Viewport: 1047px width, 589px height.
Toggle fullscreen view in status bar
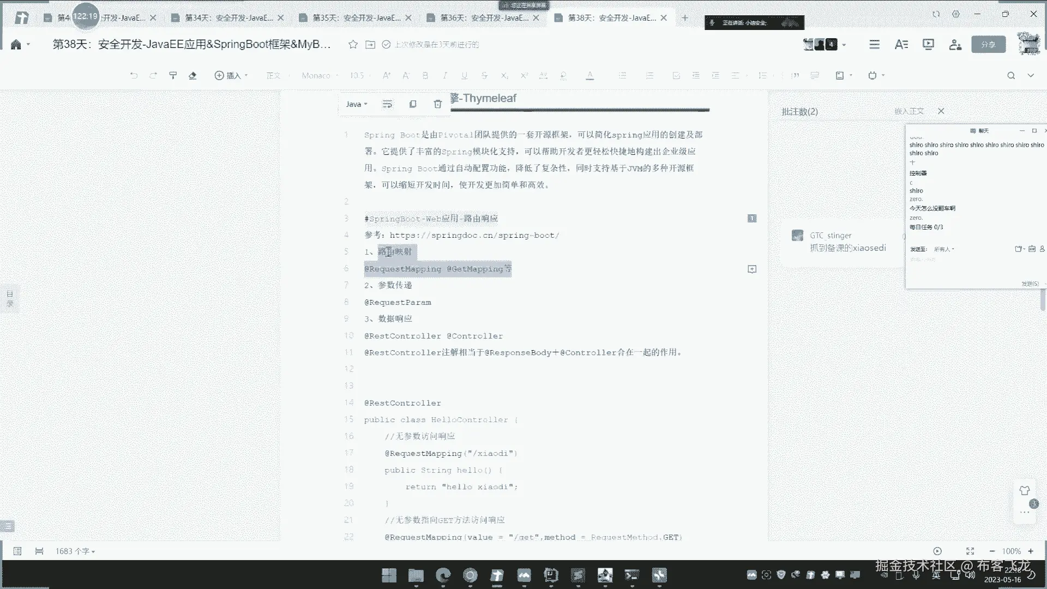(x=970, y=551)
